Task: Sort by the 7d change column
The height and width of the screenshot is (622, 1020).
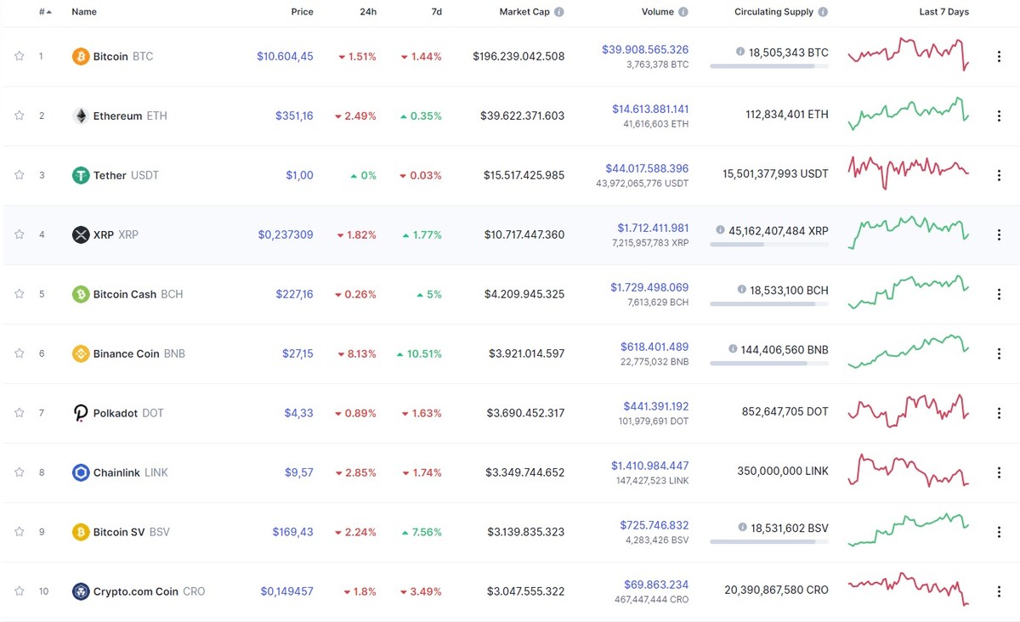Action: pos(436,11)
